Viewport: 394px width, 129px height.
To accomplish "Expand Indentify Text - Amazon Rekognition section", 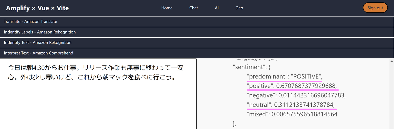I will 37,43.
